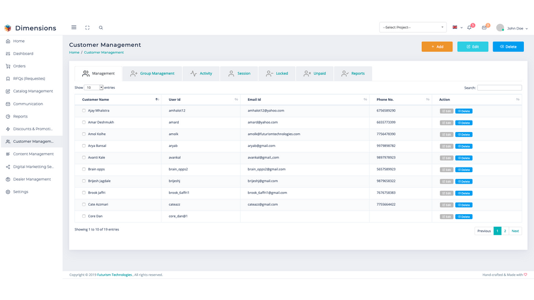Sort by Email Id column arrows
Image resolution: width=534 pixels, height=300 pixels.
coord(365,100)
